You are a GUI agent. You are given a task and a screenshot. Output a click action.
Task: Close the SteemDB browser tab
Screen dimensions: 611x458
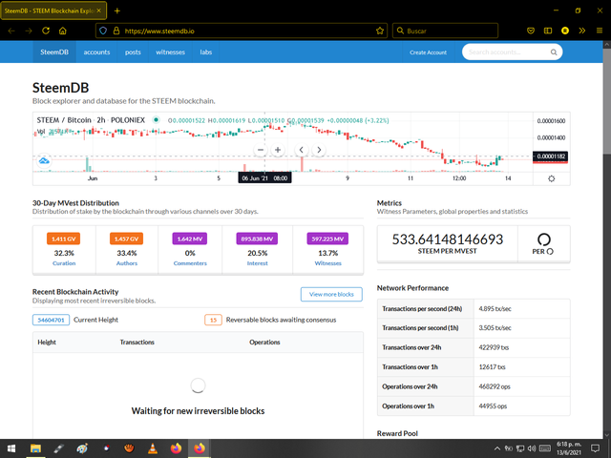point(99,10)
